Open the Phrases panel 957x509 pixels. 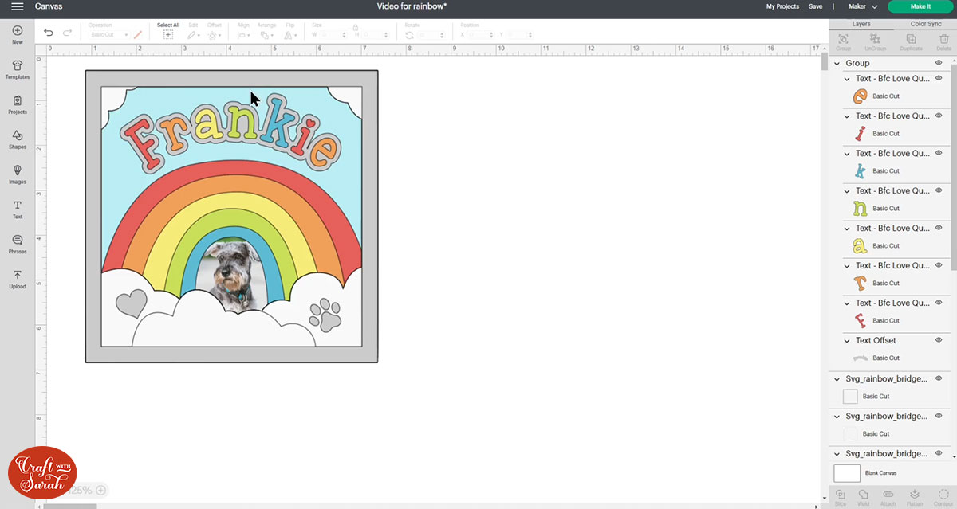(x=18, y=244)
